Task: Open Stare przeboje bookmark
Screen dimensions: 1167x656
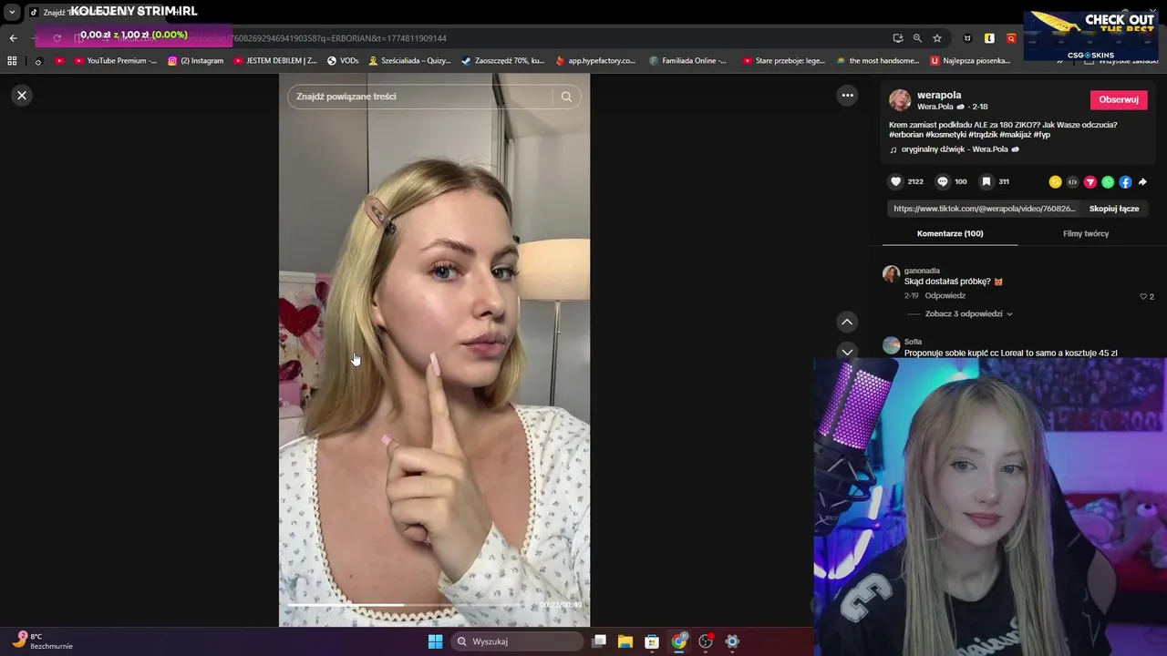Action: (x=784, y=61)
